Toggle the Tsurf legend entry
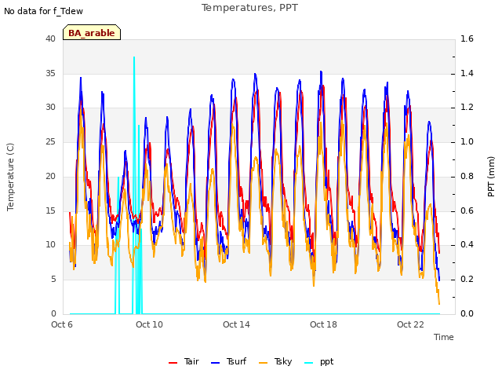Screen dimensions: 502x377 coord(228,361)
